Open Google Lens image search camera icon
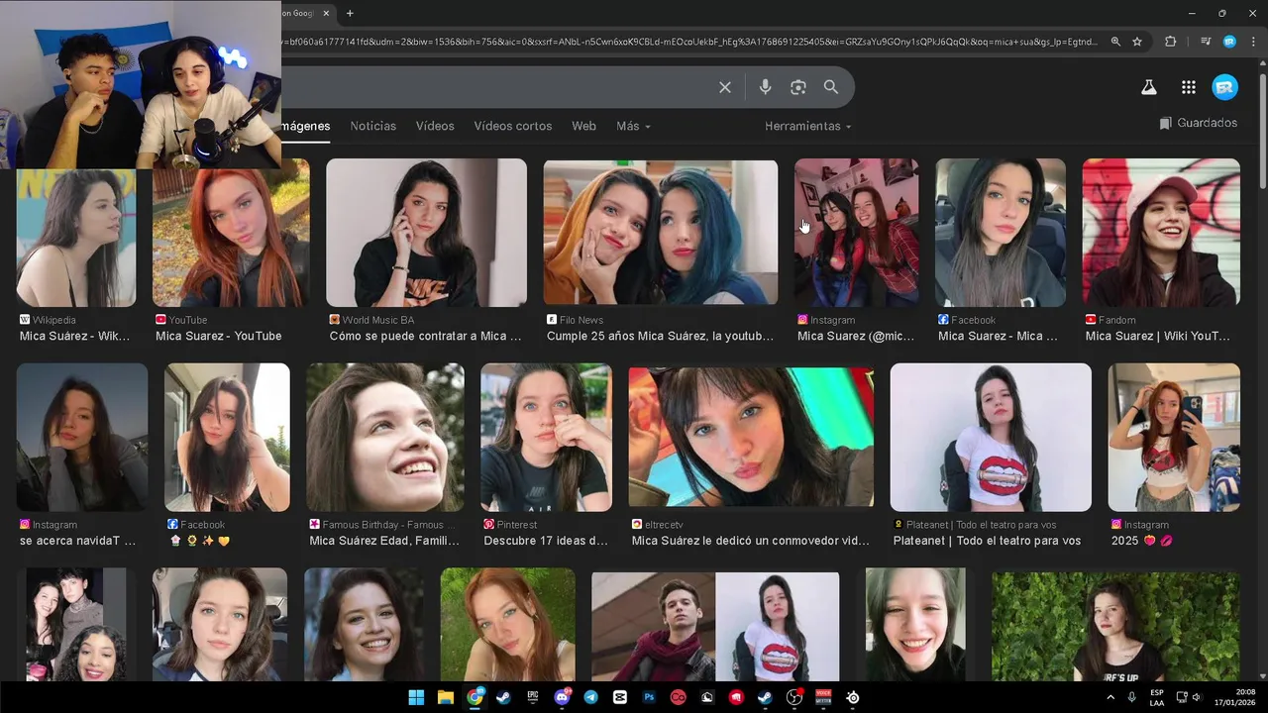Image resolution: width=1268 pixels, height=713 pixels. (x=798, y=87)
